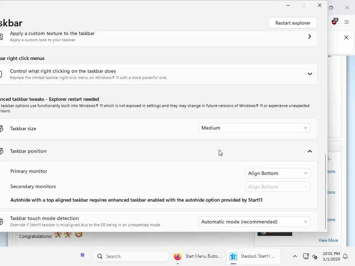The image size is (355, 266).
Task: Click the Taskbar size row icon
Action: coord(1,128)
